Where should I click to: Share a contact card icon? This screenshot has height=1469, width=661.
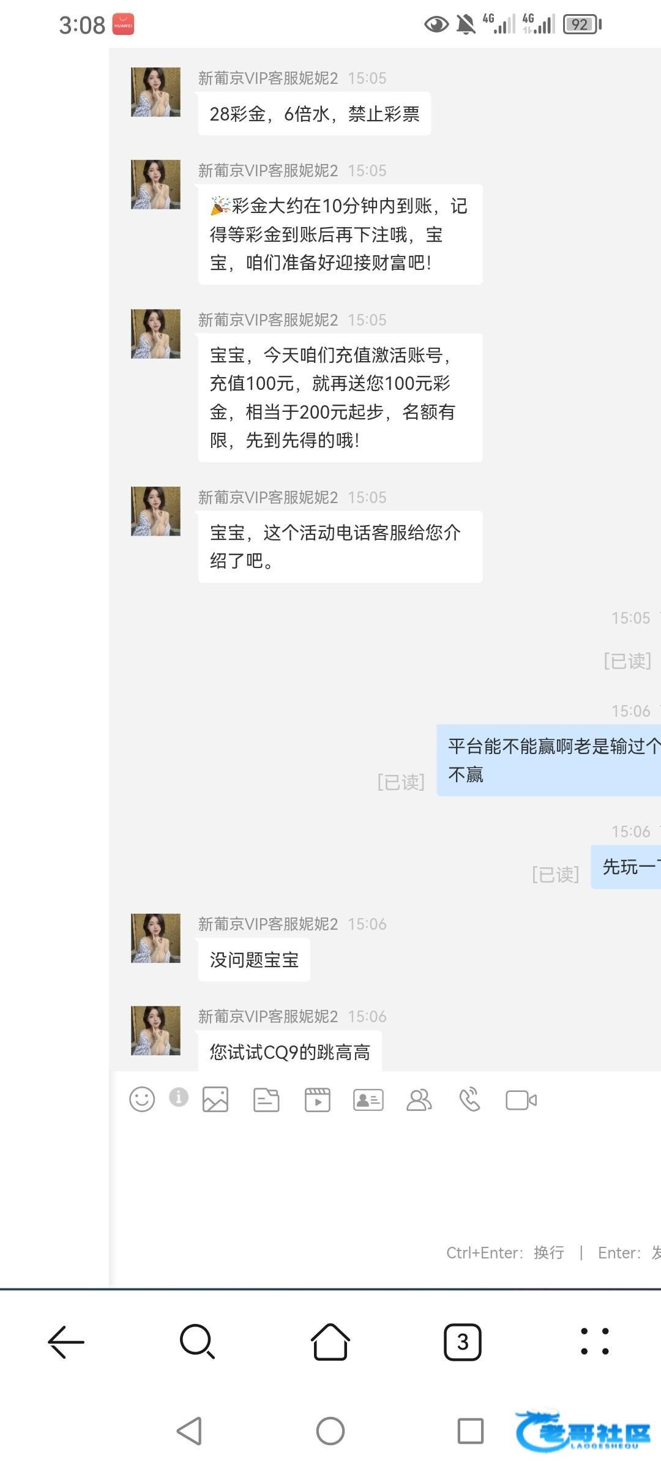[x=368, y=1100]
